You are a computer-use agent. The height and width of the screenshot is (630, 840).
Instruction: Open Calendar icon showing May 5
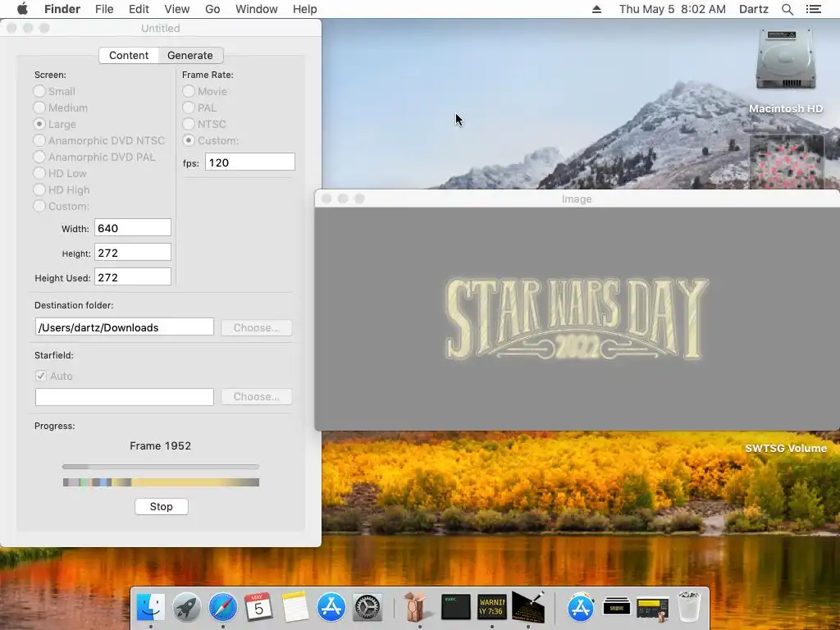point(258,607)
